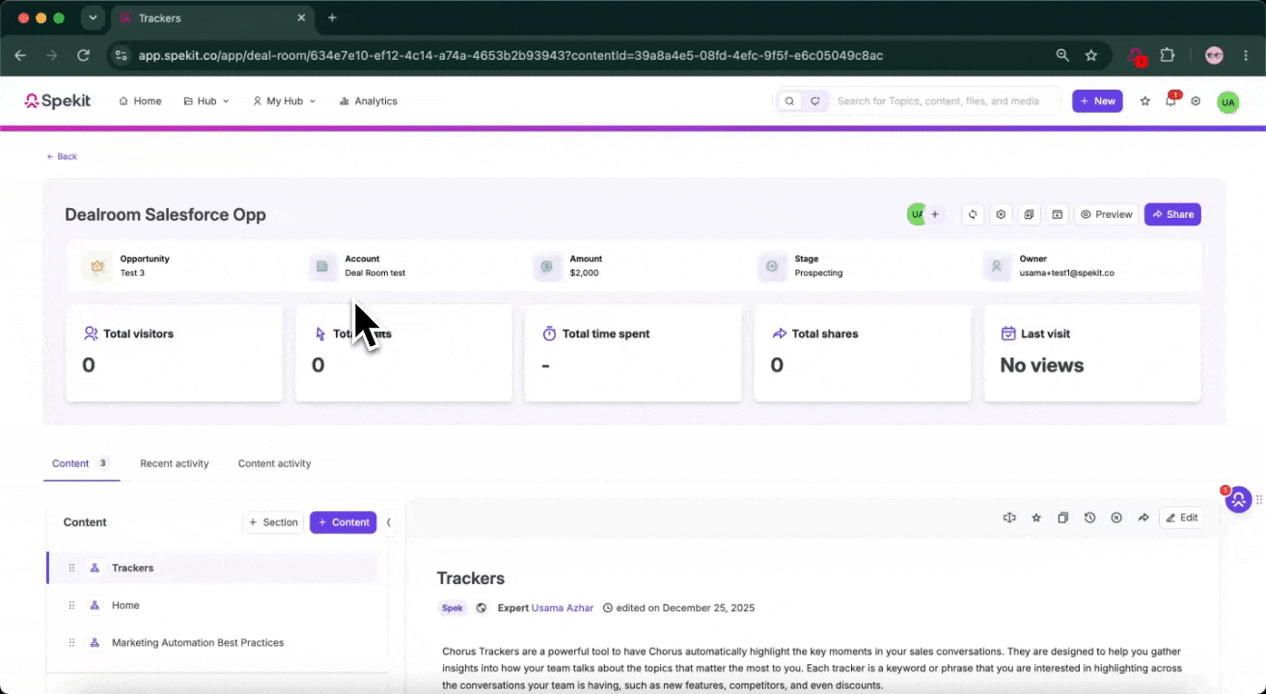The height and width of the screenshot is (694, 1266).
Task: Select Home in the content list
Action: (212, 605)
